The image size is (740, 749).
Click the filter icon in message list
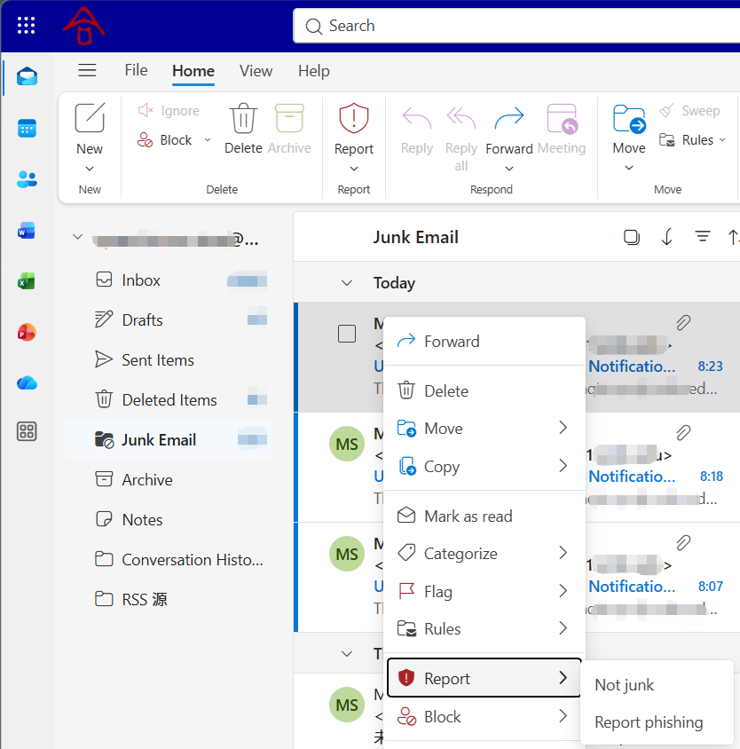[x=702, y=237]
